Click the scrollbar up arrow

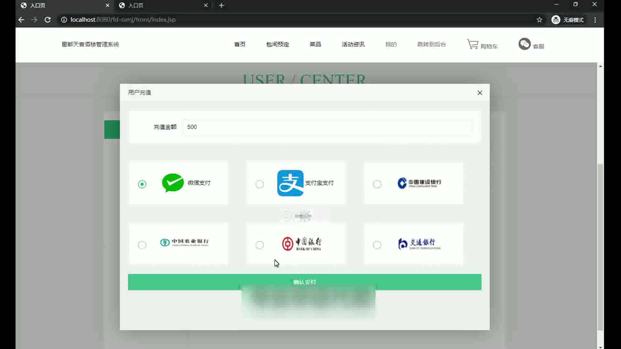click(x=600, y=66)
